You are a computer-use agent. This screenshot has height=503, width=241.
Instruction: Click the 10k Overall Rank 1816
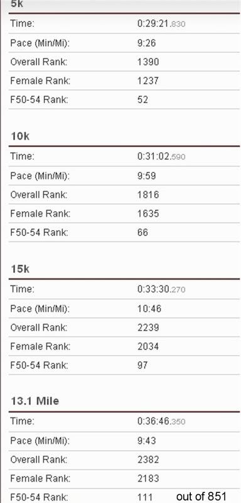(x=148, y=194)
